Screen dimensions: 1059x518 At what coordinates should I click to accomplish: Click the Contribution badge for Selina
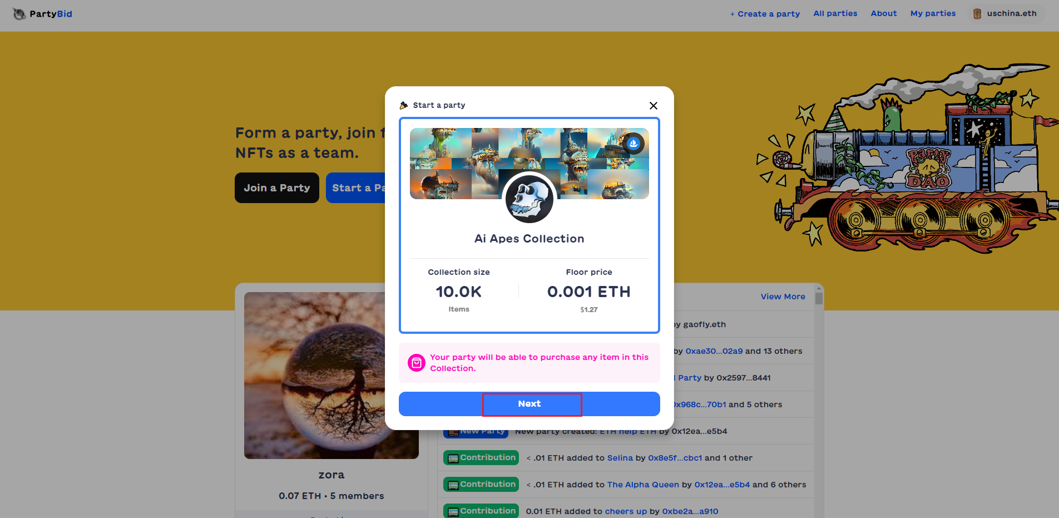481,458
